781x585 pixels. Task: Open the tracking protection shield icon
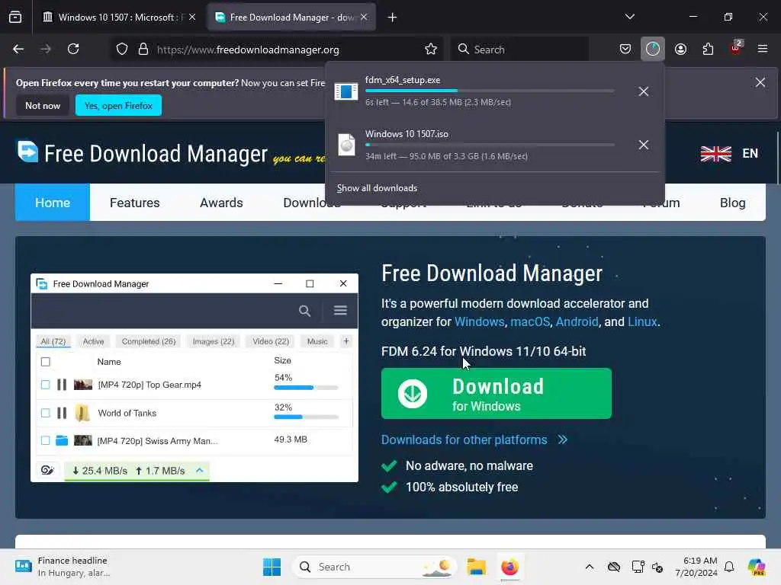pos(122,50)
